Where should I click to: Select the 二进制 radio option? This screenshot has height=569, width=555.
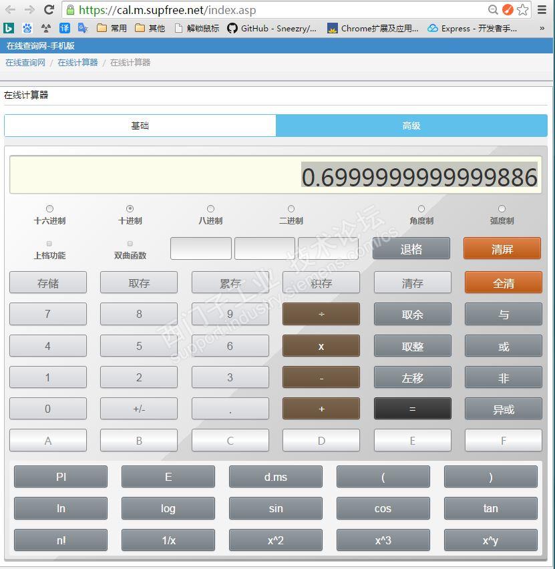point(291,208)
